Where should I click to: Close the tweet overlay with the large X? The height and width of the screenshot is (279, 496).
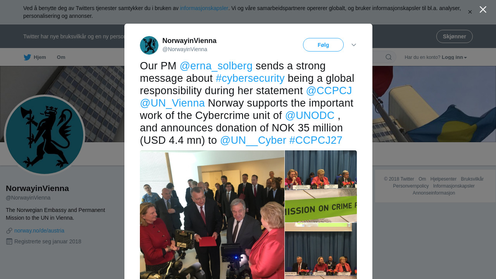tap(483, 10)
